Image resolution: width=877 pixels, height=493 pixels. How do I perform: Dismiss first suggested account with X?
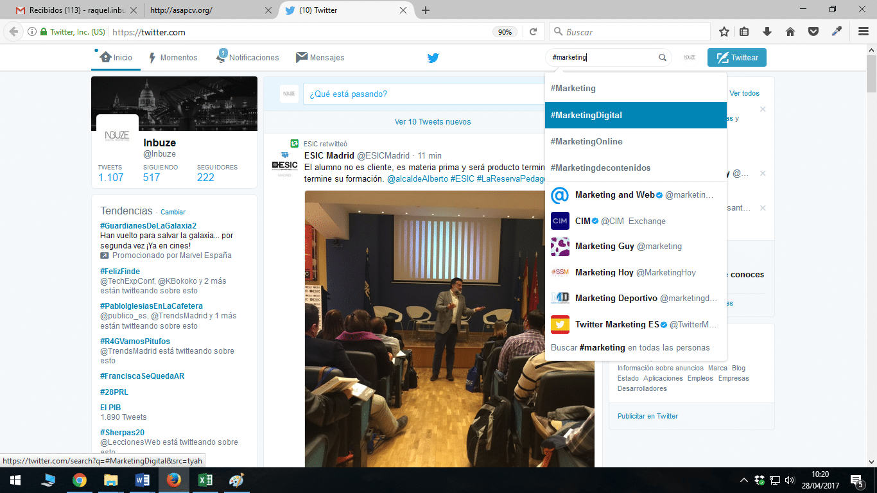(x=763, y=110)
